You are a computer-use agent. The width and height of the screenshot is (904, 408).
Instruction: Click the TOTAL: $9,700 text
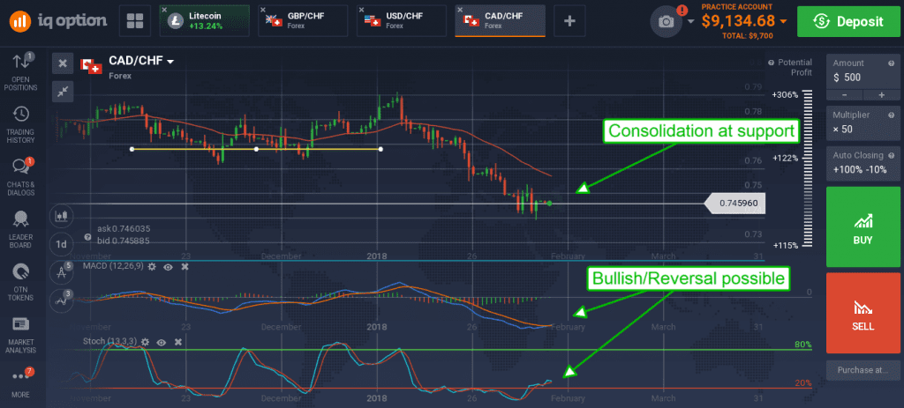[x=747, y=35]
